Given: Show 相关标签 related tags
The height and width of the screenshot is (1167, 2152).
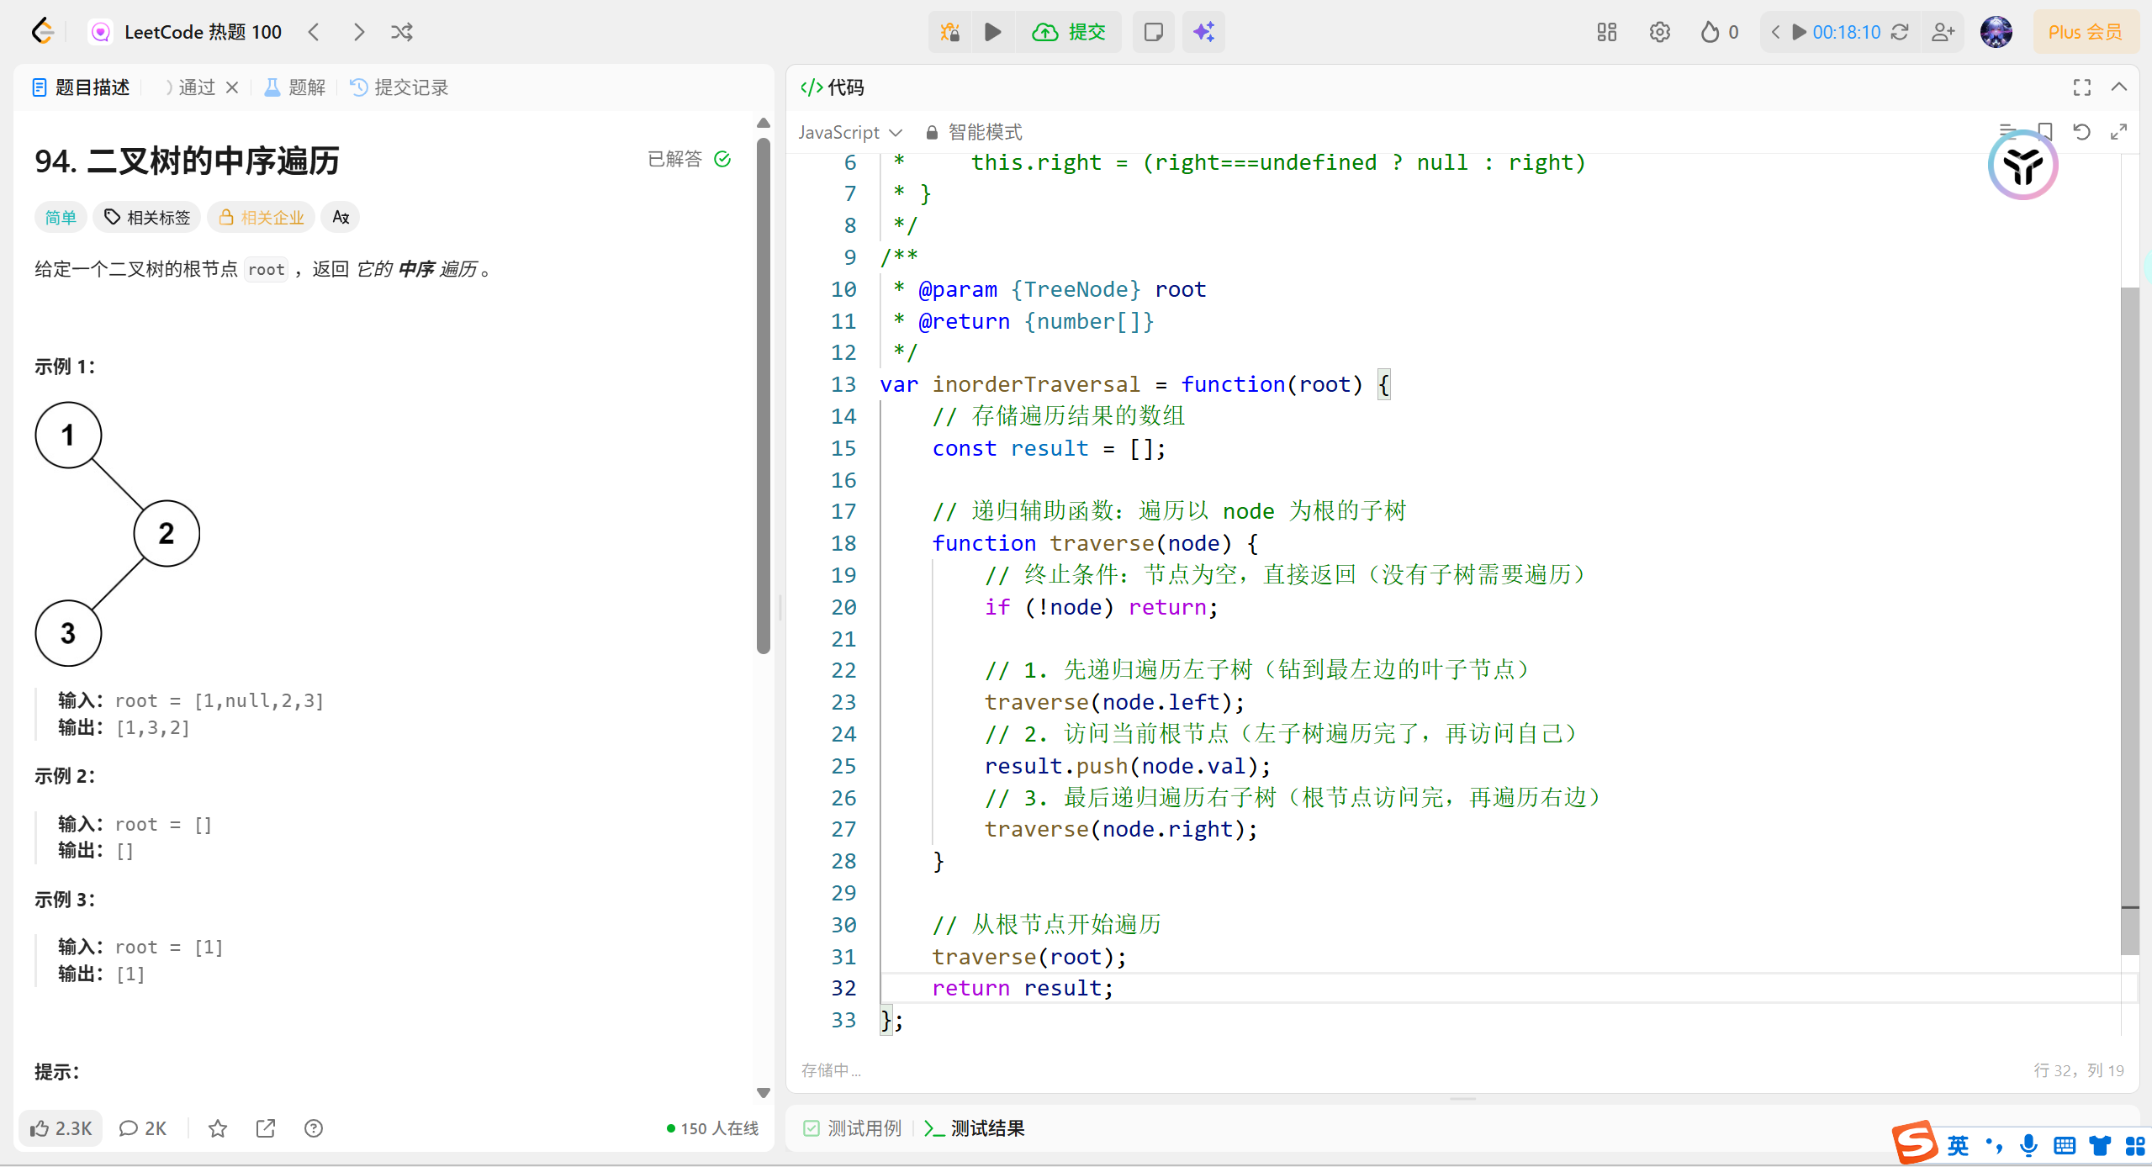Looking at the screenshot, I should pyautogui.click(x=147, y=218).
